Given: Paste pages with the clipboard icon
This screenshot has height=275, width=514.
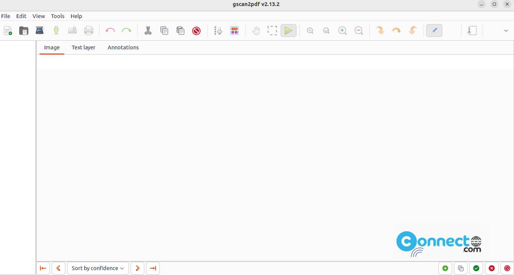Looking at the screenshot, I should [181, 31].
